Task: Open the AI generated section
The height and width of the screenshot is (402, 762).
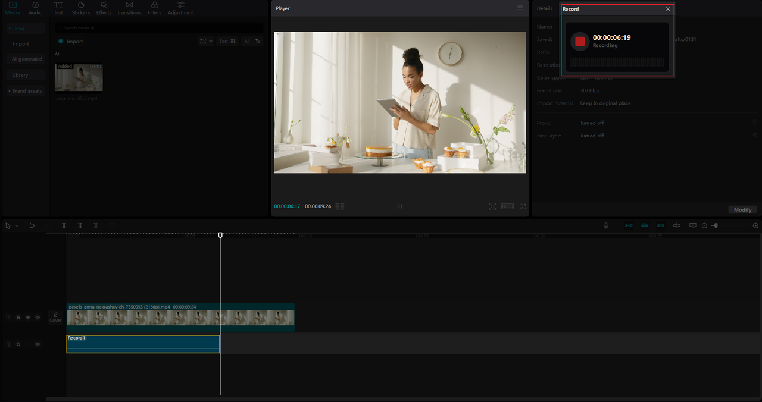Action: [x=27, y=59]
